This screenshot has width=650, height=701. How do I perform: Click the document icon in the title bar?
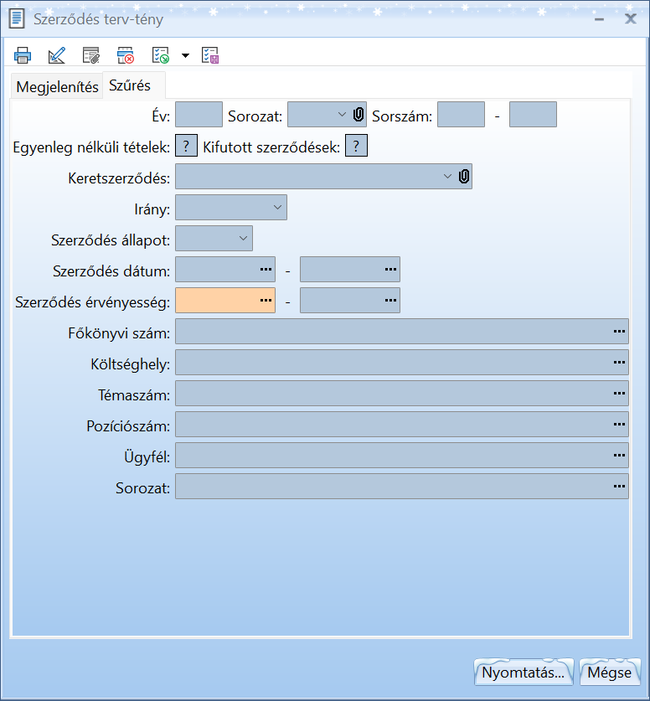17,18
